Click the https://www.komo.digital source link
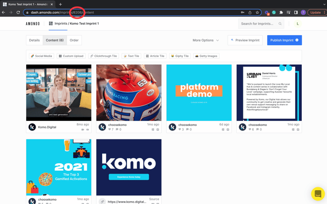This screenshot has width=327, height=204. click(127, 202)
